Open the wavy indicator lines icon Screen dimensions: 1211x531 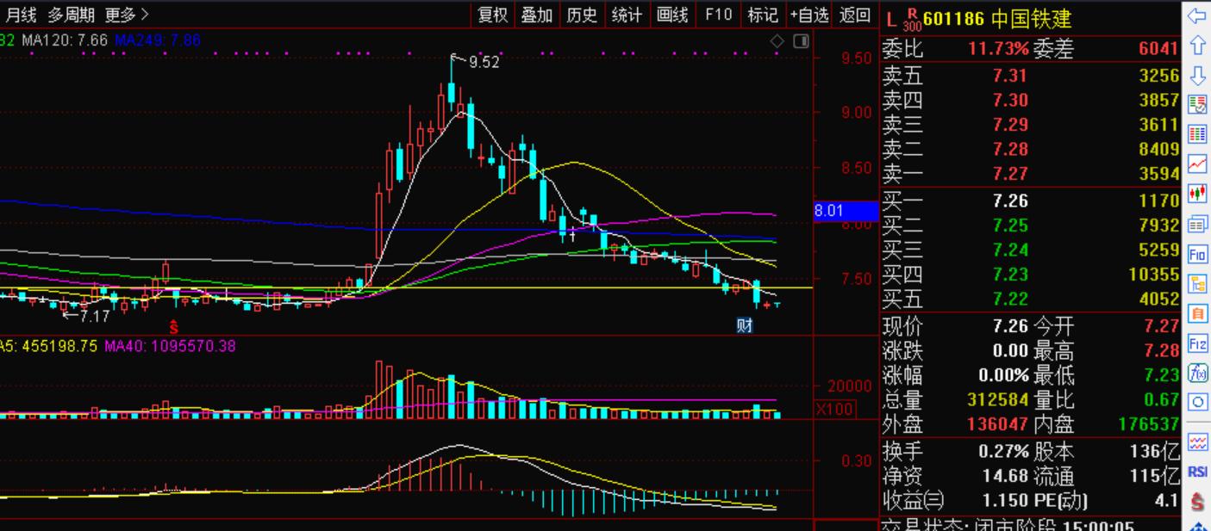tap(1197, 442)
